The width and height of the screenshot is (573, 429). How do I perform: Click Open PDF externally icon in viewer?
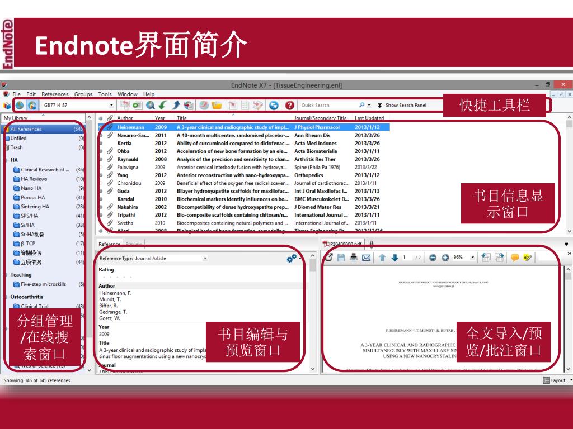click(x=329, y=258)
